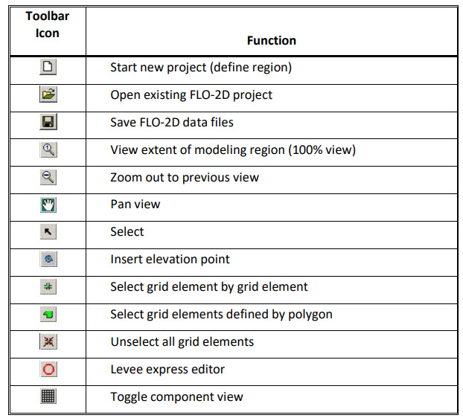
Task: Select the Pan view hand icon
Action: tap(48, 204)
